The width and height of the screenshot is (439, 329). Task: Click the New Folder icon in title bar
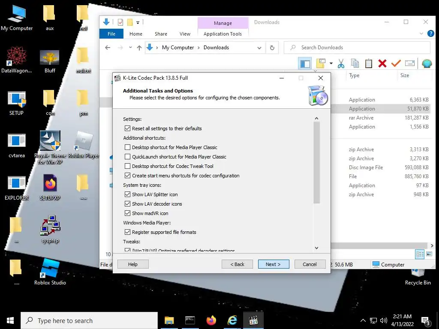pyautogui.click(x=130, y=22)
